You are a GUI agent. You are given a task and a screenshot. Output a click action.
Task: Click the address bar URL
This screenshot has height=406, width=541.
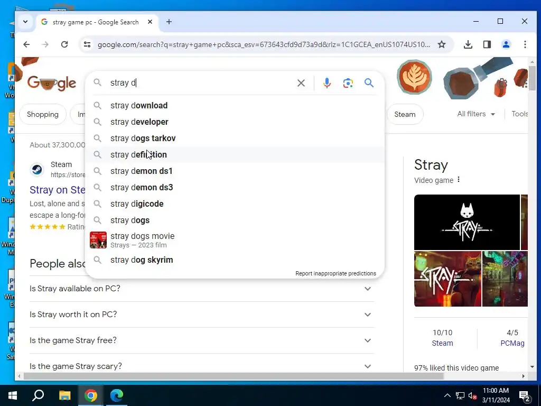pyautogui.click(x=264, y=44)
